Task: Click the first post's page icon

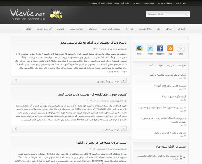Action: (16, 81)
